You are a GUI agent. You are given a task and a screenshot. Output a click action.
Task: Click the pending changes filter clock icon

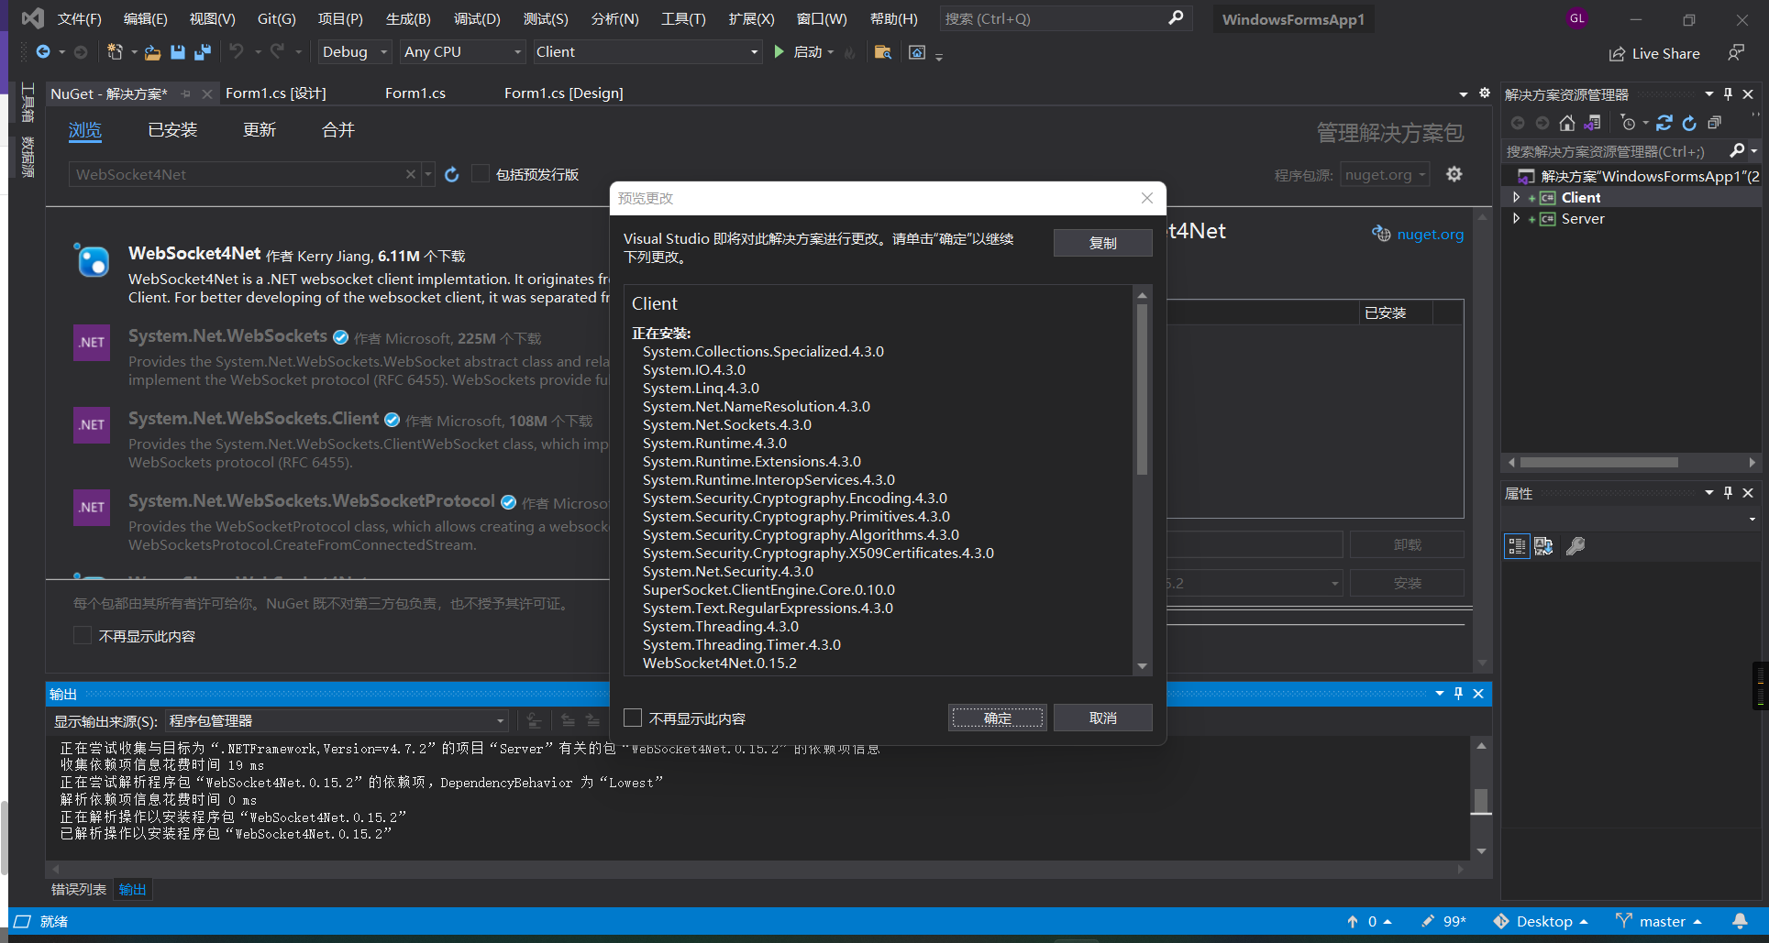1628,123
